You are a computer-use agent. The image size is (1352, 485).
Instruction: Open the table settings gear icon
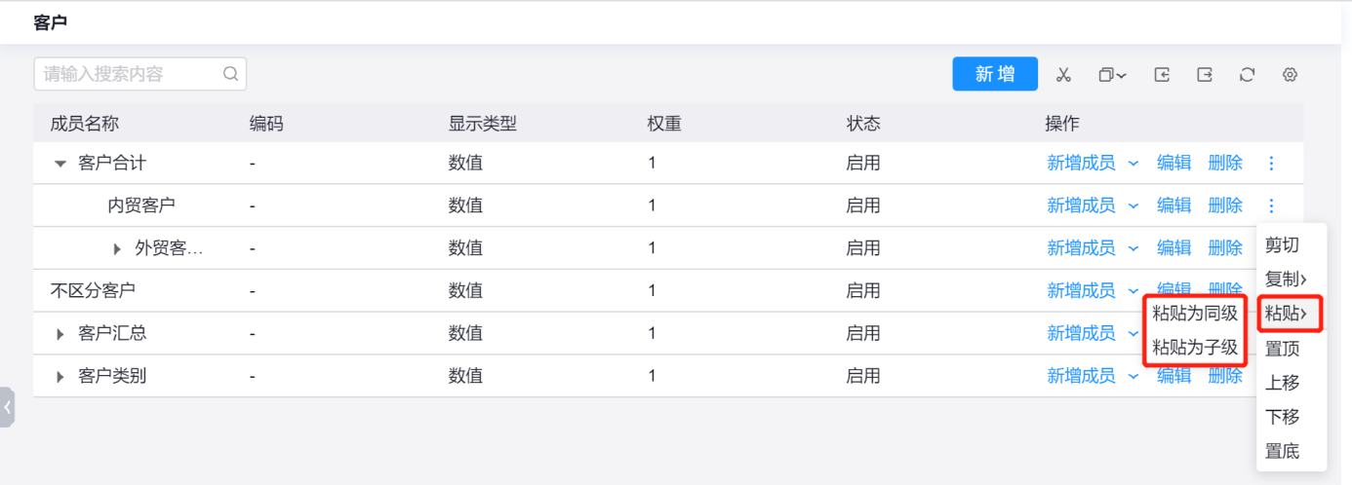coord(1290,75)
